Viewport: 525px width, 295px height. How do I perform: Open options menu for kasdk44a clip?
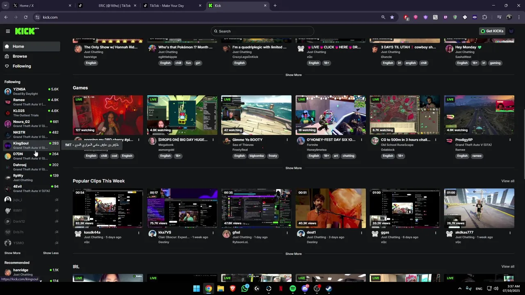139,233
